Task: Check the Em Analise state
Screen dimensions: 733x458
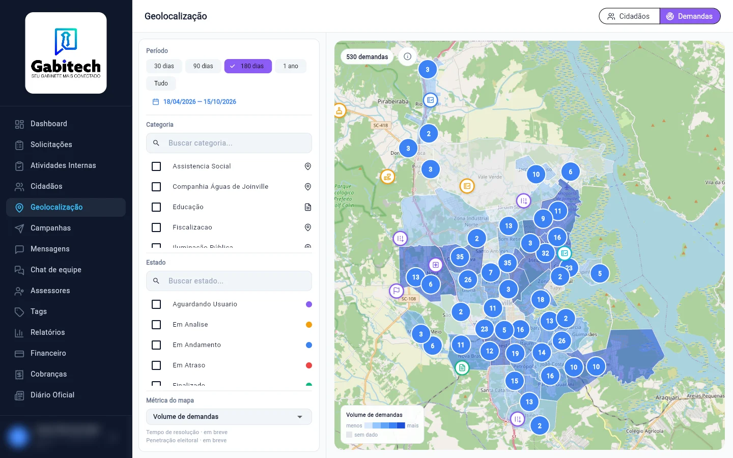Action: (x=156, y=325)
